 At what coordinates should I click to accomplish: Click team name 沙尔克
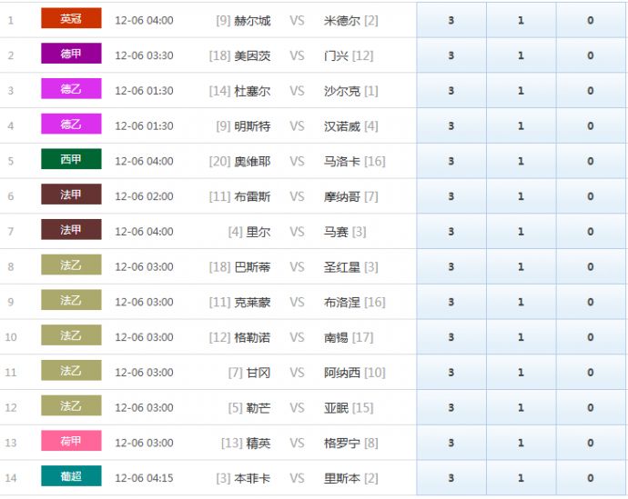click(342, 91)
